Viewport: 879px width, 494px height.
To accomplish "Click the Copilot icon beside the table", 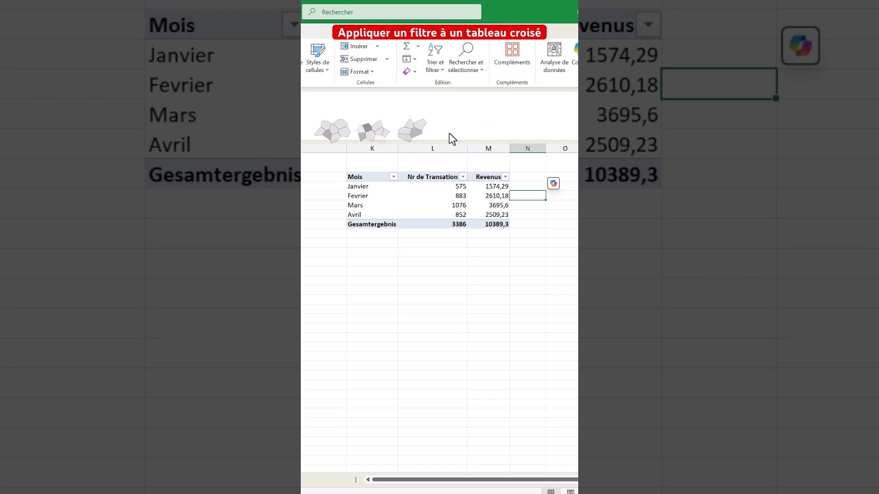I will [x=553, y=183].
